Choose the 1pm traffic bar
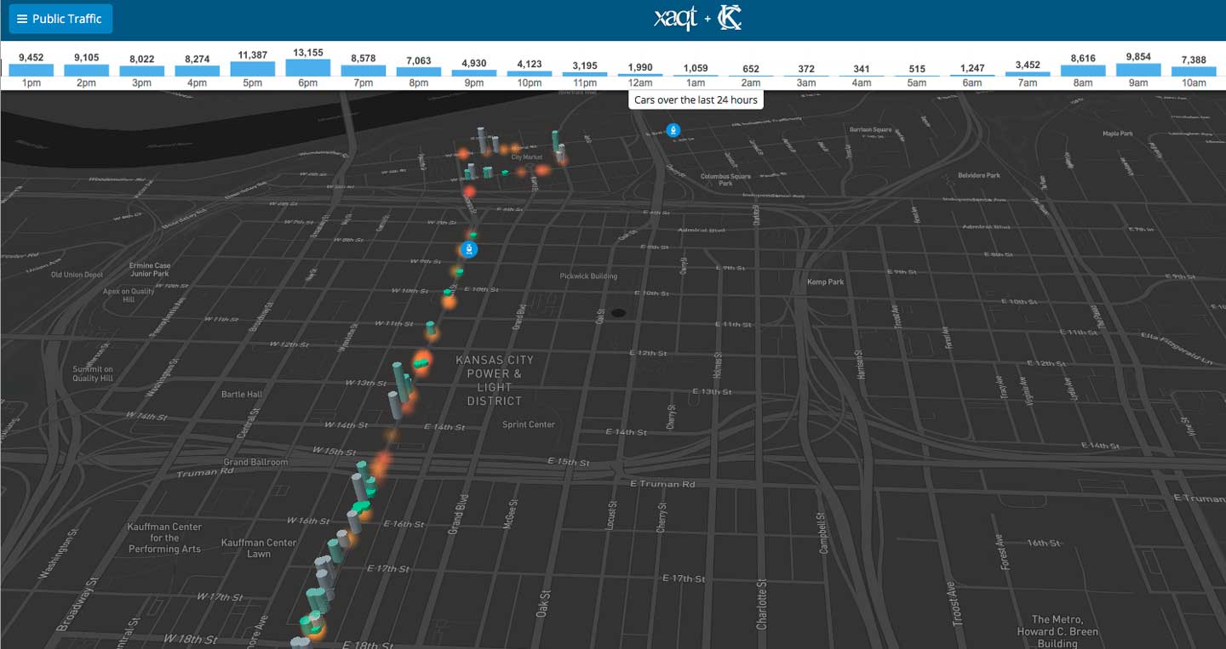 coord(32,70)
